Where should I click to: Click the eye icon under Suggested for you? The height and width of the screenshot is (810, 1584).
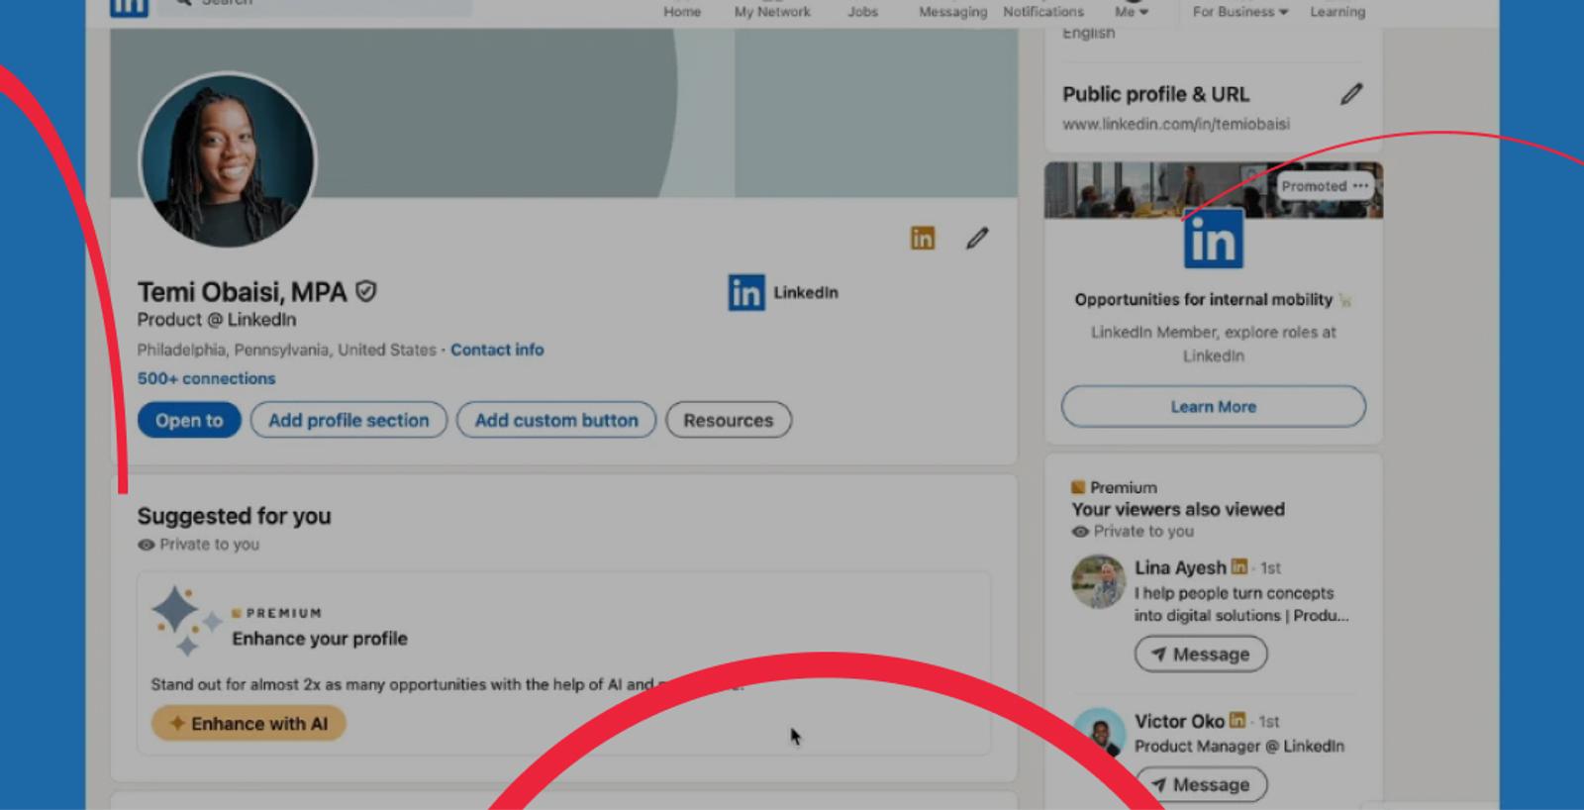[147, 545]
